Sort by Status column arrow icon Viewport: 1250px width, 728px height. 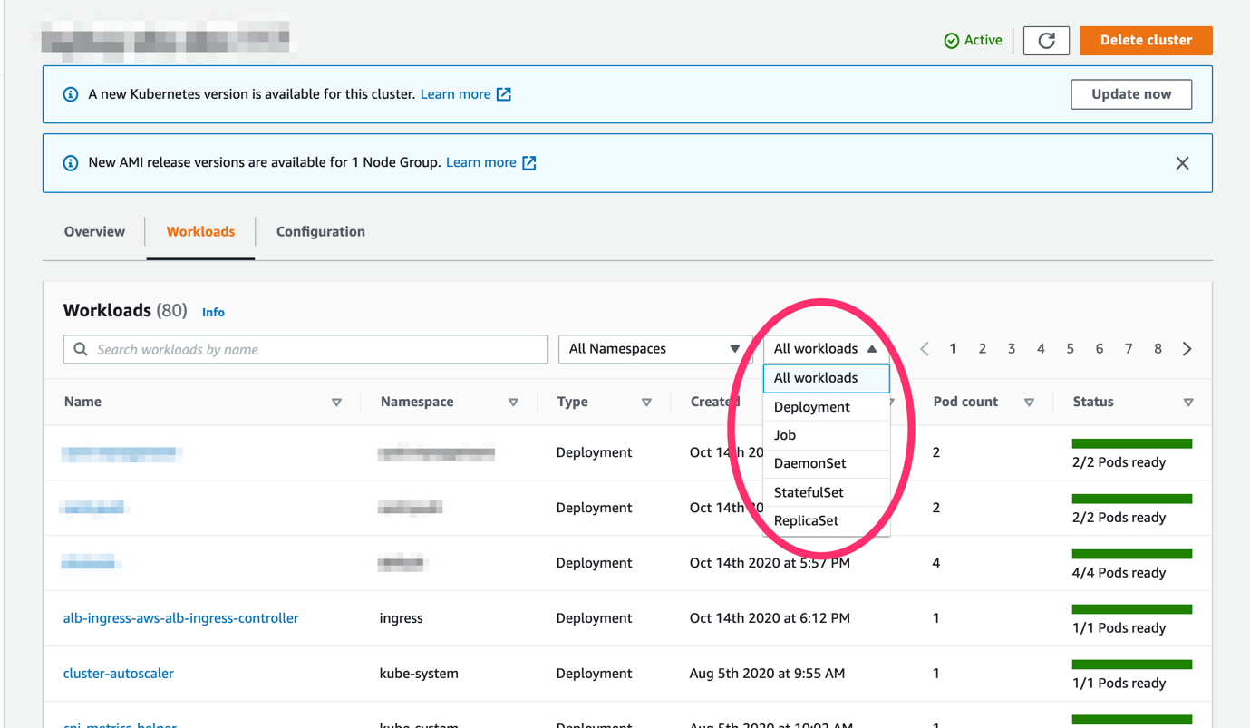[1187, 403]
